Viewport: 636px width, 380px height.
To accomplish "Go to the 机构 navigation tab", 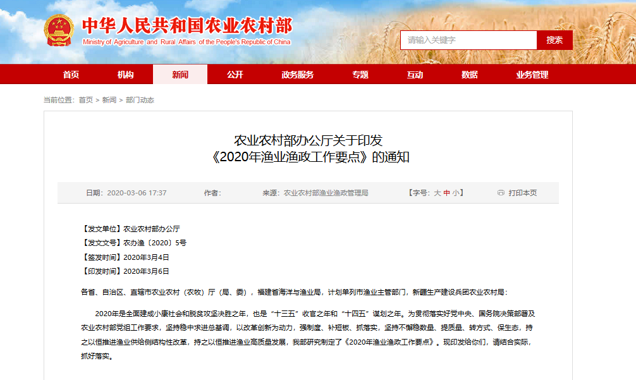I will [x=125, y=75].
